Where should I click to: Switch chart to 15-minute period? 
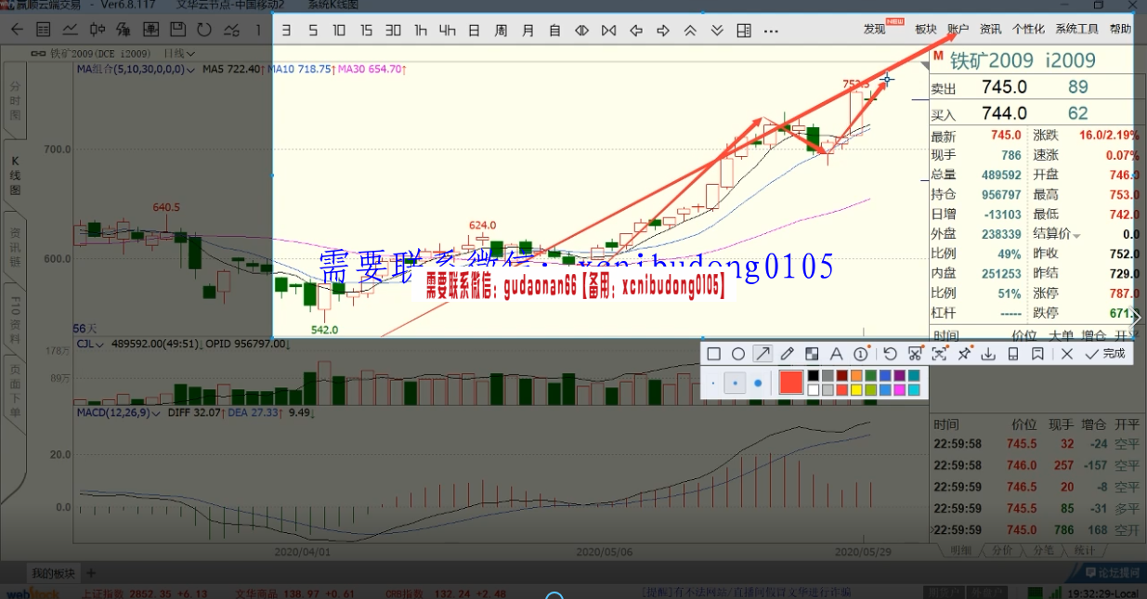(x=366, y=31)
